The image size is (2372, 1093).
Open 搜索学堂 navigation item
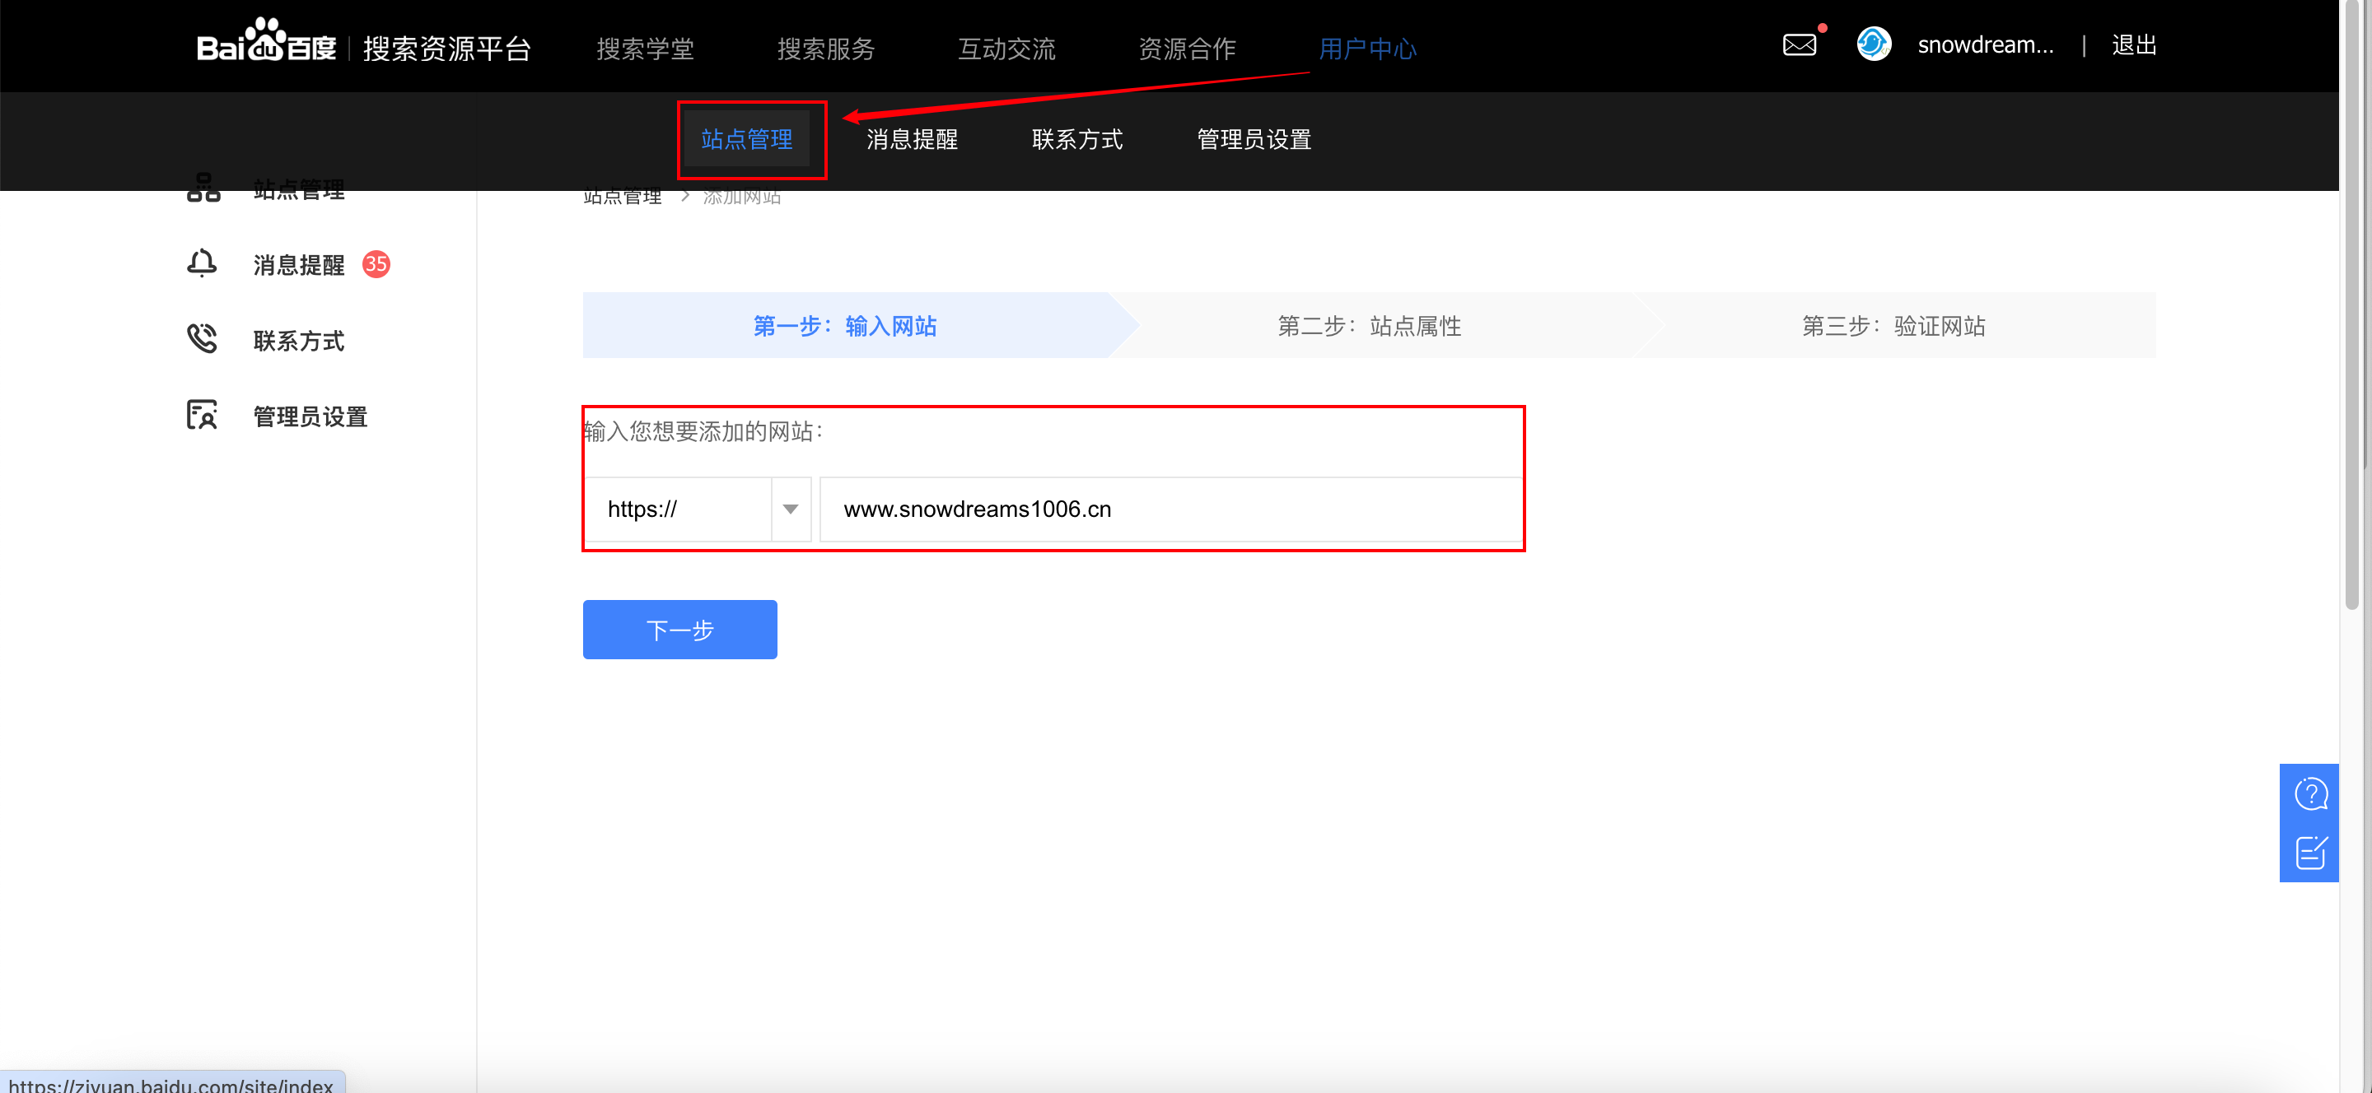pyautogui.click(x=645, y=48)
